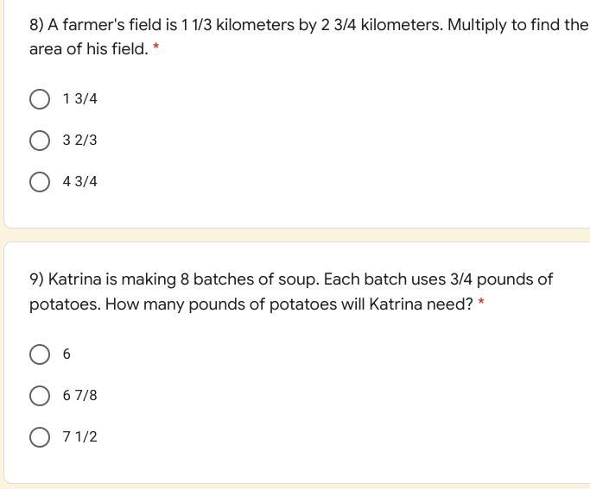
Task: Mark 7 1/2 as the potatoes answer
Action: (40, 437)
